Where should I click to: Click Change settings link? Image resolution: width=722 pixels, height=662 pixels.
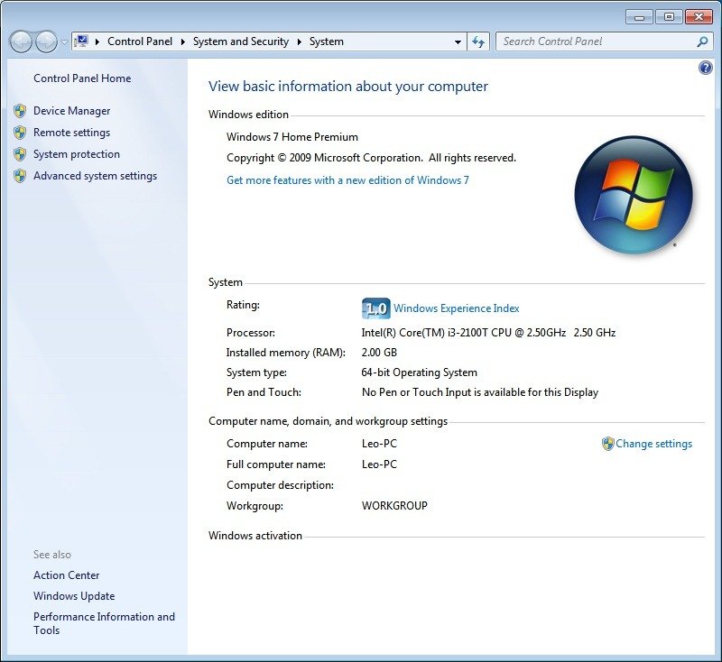[x=653, y=444]
